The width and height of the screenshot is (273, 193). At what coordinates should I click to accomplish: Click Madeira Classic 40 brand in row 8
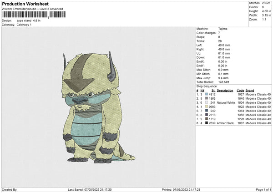coord(258,123)
